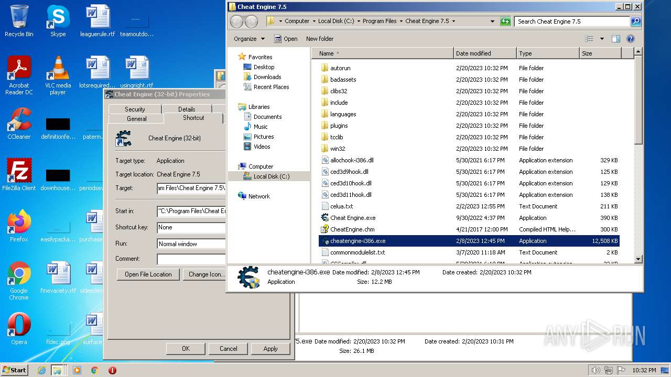
Task: Open the Start menu
Action: point(15,370)
